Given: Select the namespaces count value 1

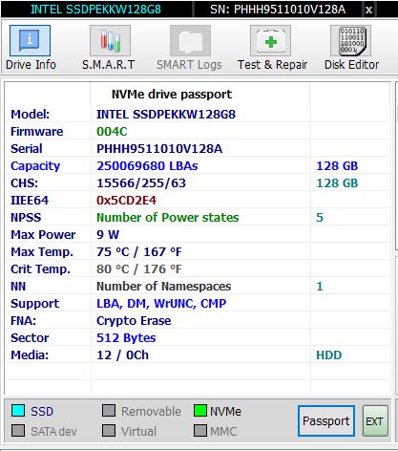Looking at the screenshot, I should point(320,287).
